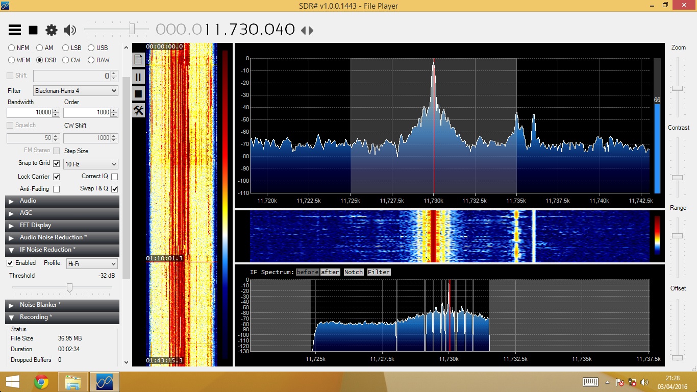Click the Offset vertical slider
697x392 pixels.
click(x=677, y=329)
